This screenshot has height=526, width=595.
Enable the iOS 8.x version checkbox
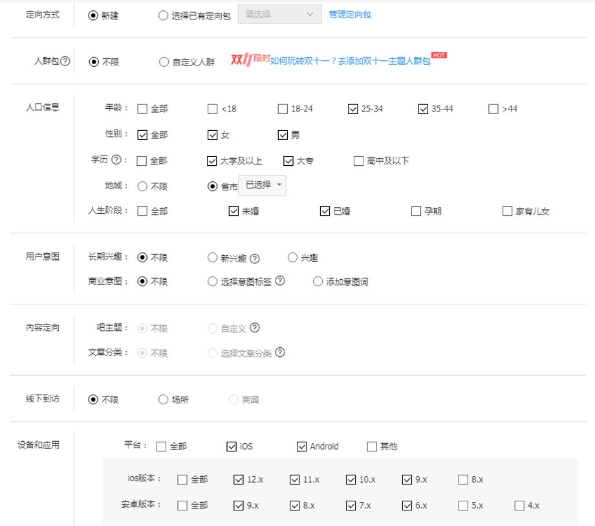[x=463, y=479]
